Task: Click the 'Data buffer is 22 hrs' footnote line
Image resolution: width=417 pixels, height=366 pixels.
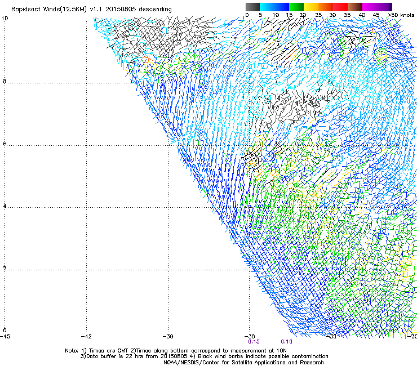Action: coord(205,356)
